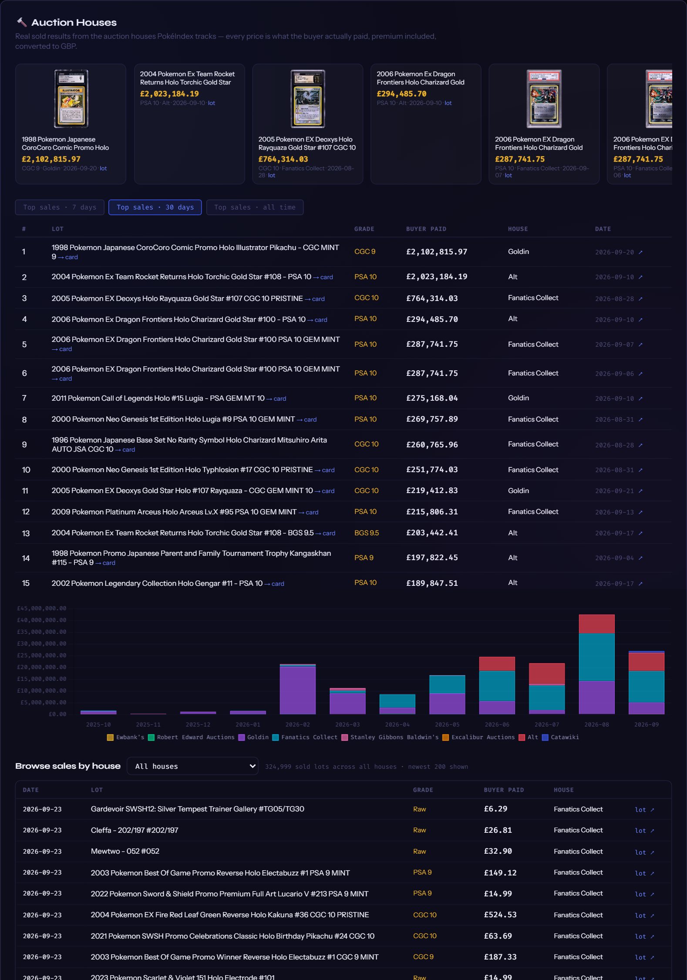
Task: Open lot link for Cleffa 202/197 sale
Action: (x=644, y=831)
